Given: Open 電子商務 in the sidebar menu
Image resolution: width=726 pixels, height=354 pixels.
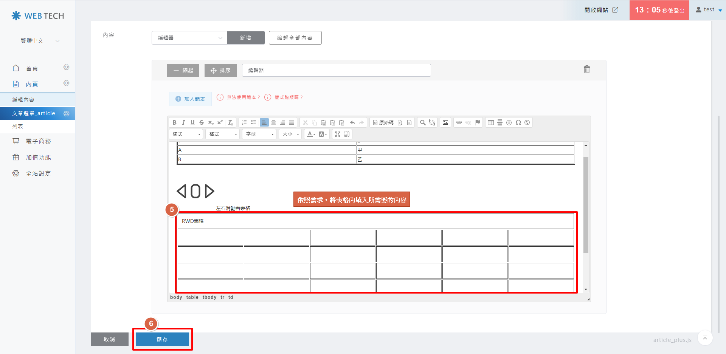Looking at the screenshot, I should [x=38, y=141].
